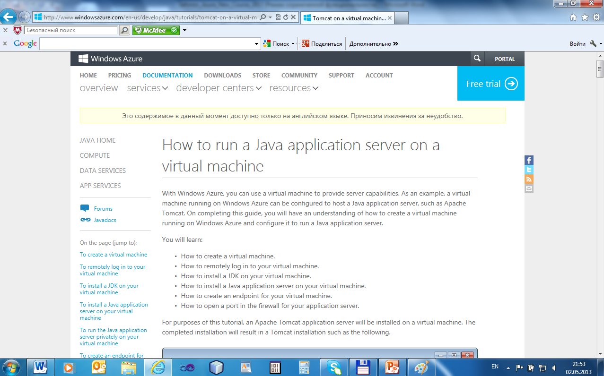Open APP SERVICES in the sidebar
Screen dimensions: 604x376
pyautogui.click(x=100, y=186)
